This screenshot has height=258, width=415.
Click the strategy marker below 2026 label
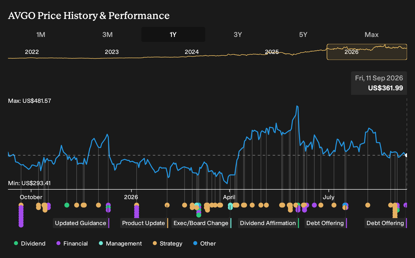(x=137, y=205)
